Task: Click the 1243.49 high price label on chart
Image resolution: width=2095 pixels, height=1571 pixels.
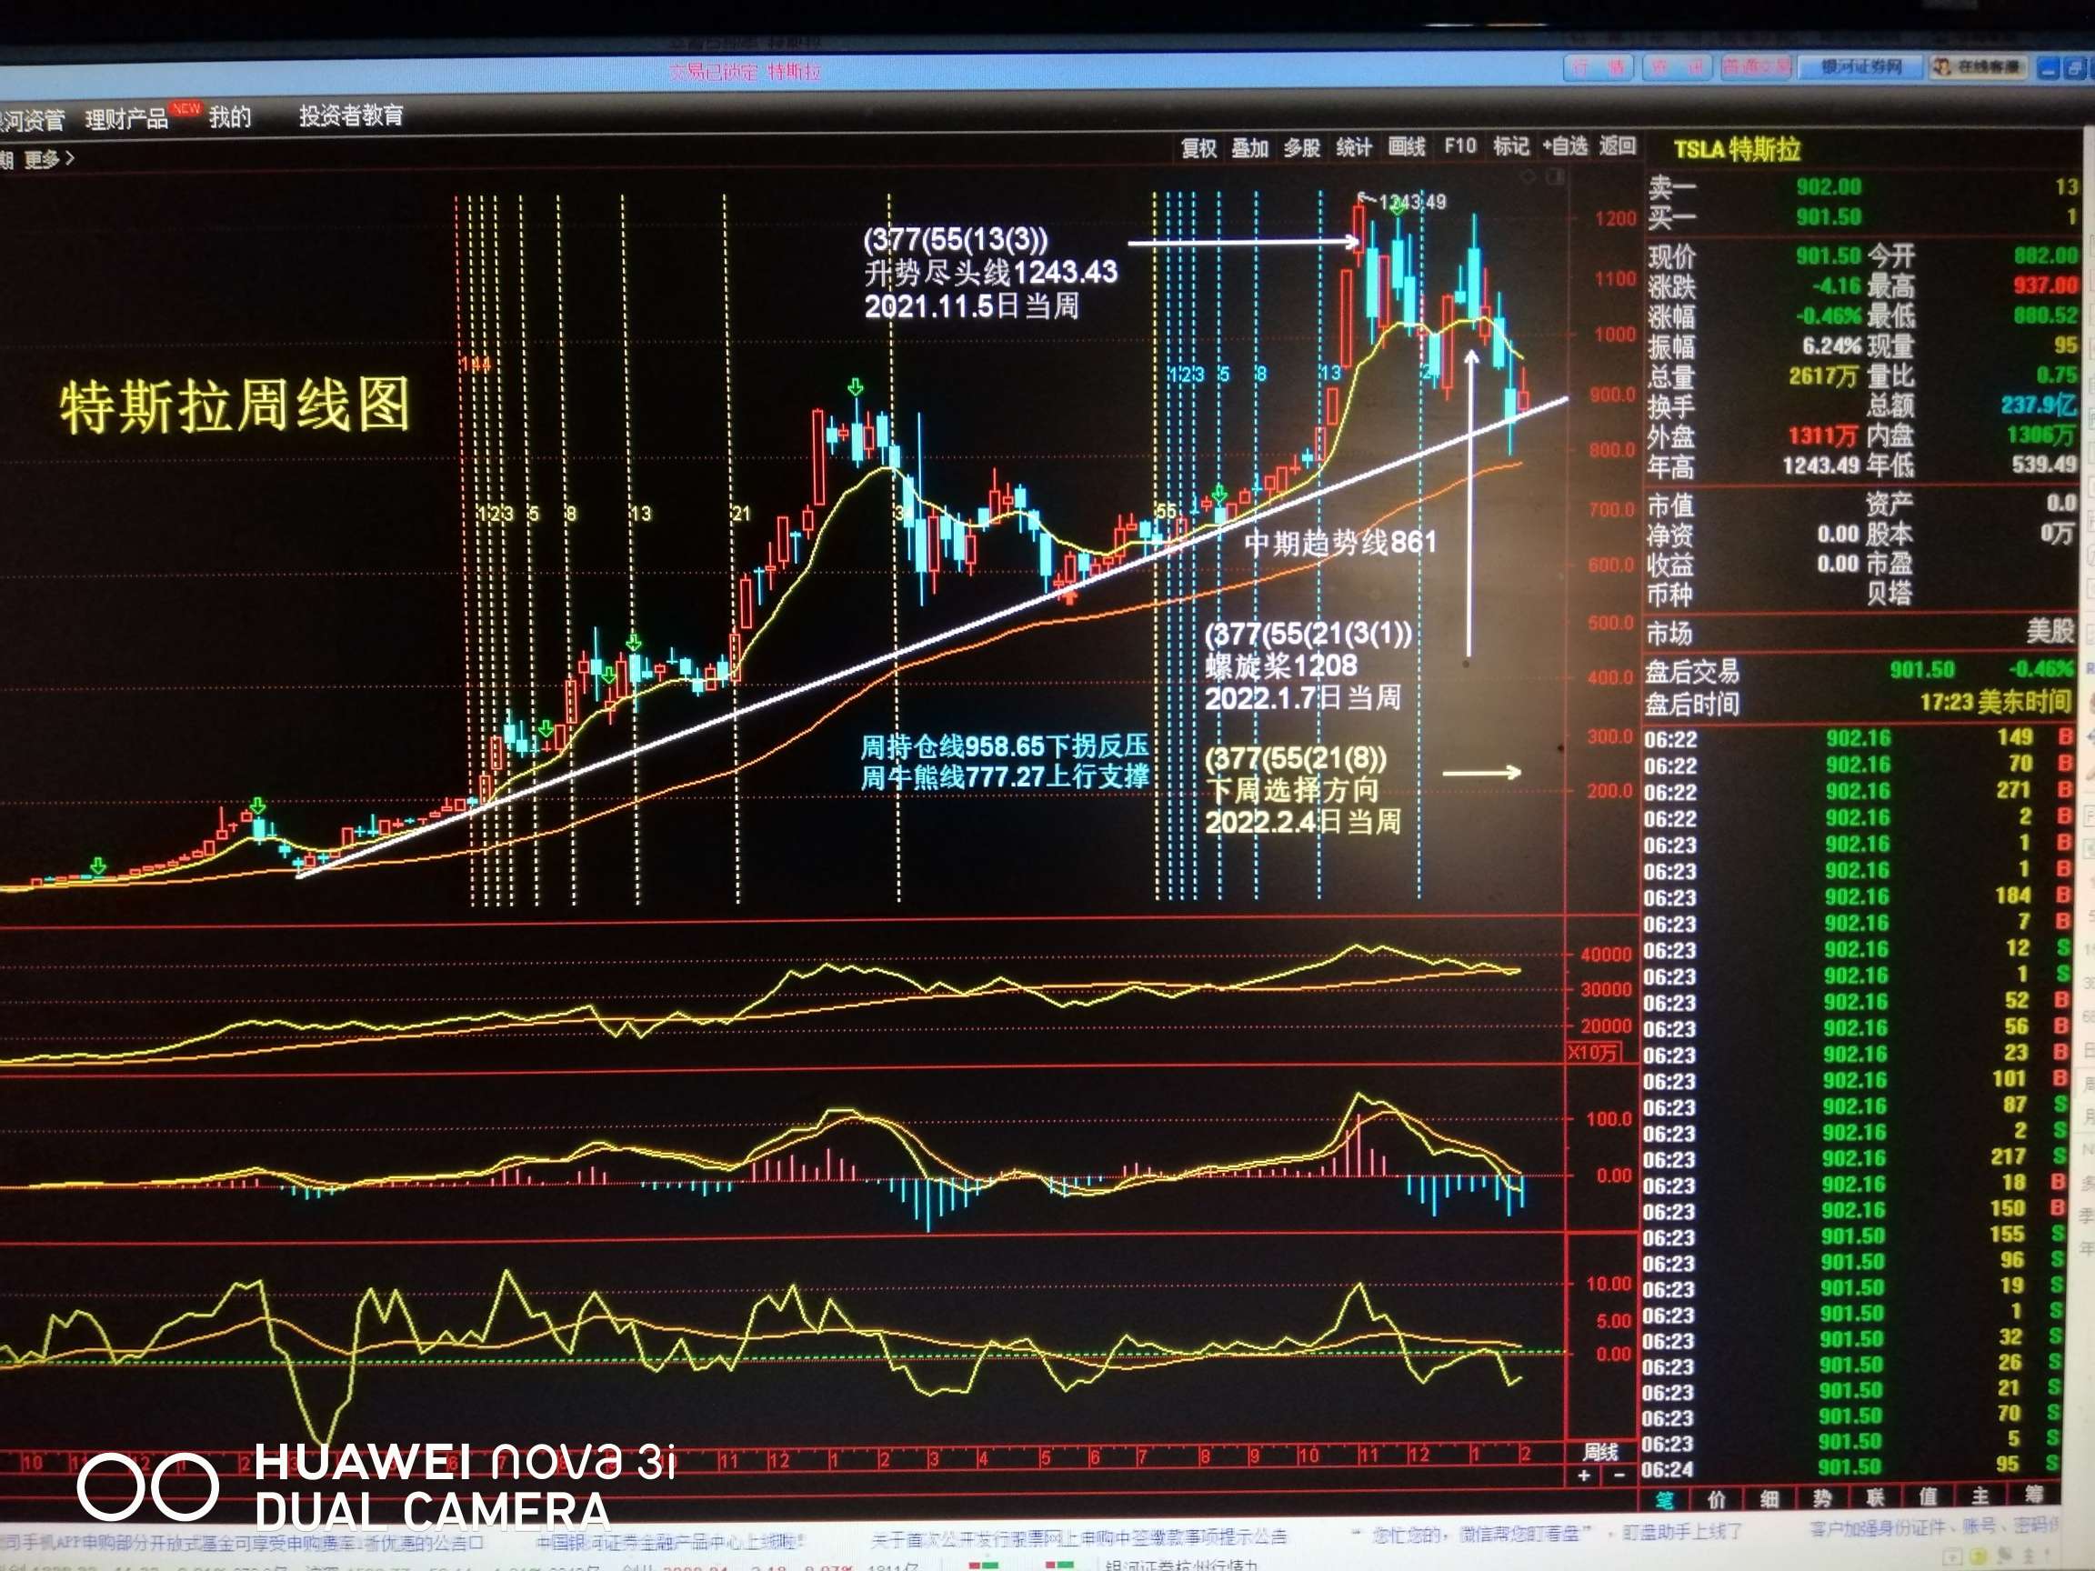Action: click(x=1412, y=202)
